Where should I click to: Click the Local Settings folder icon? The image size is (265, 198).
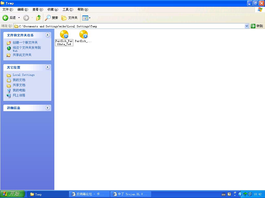click(9, 75)
